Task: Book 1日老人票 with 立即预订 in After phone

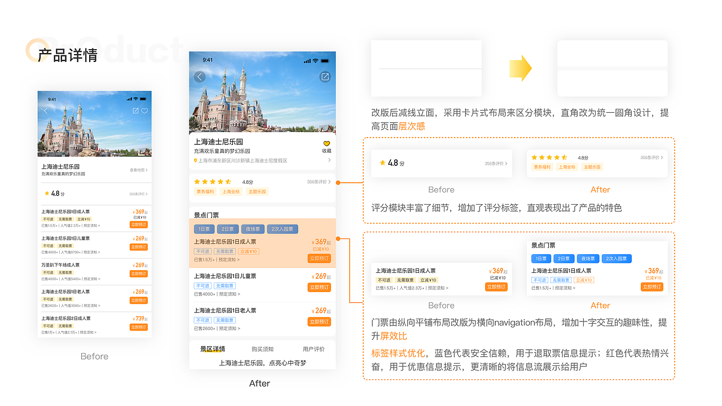Action: [x=319, y=322]
